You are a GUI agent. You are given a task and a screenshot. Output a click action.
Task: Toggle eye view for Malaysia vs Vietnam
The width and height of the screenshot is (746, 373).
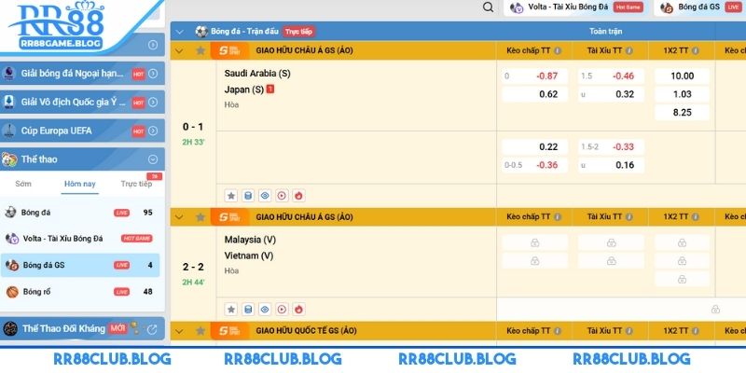tap(265, 310)
